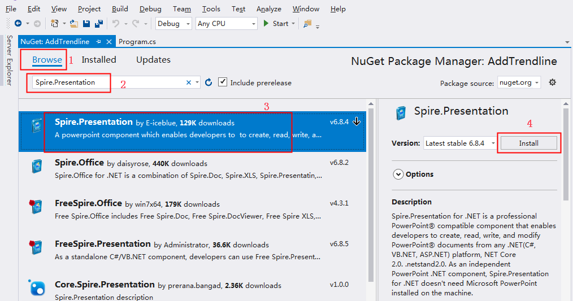This screenshot has height=301, width=573.
Task: Open the Debug configuration dropdown
Action: click(x=173, y=24)
